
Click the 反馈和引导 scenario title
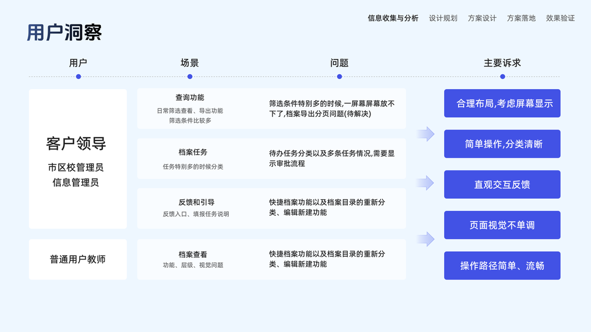click(197, 202)
